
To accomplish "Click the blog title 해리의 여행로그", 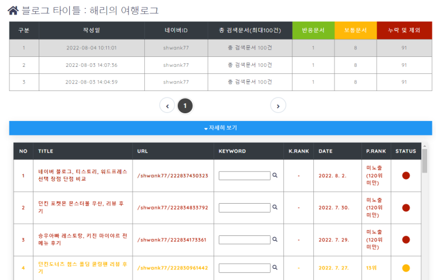I will (x=124, y=11).
